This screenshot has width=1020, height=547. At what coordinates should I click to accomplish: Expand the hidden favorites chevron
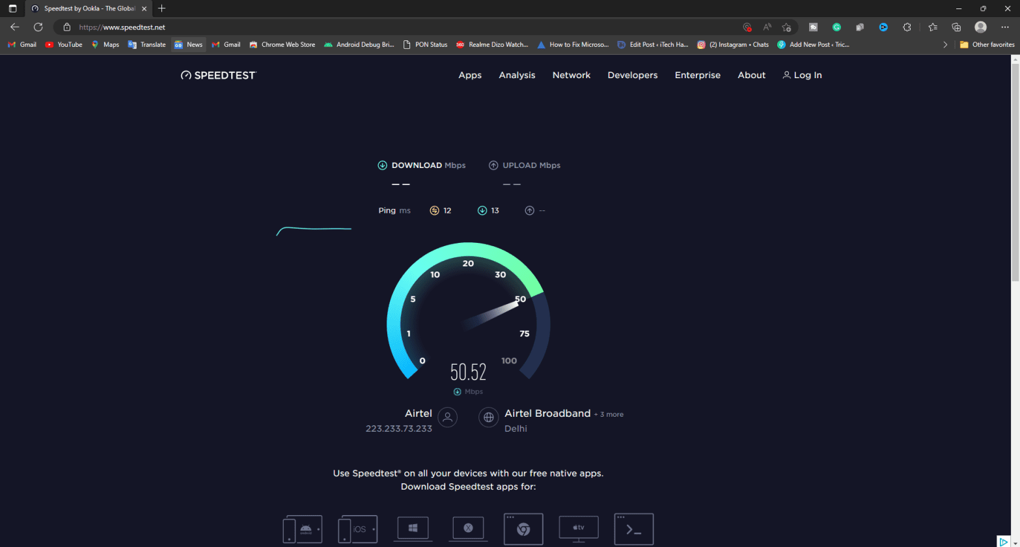click(945, 44)
